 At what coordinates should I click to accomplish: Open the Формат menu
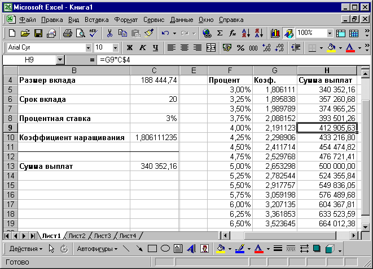126,20
